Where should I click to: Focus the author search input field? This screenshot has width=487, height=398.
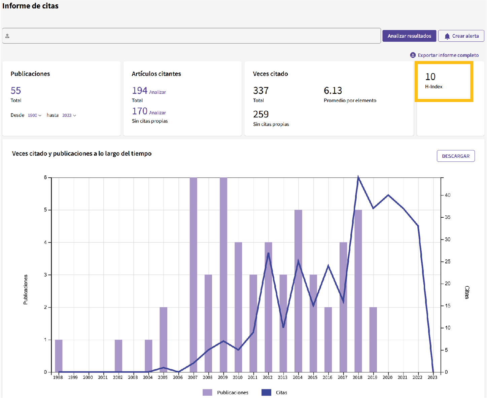tap(192, 36)
